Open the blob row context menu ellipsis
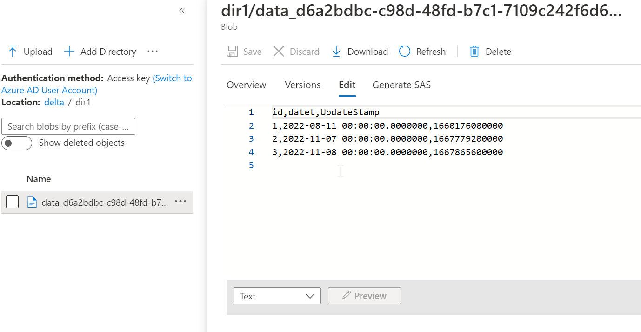This screenshot has height=332, width=641. tap(180, 202)
